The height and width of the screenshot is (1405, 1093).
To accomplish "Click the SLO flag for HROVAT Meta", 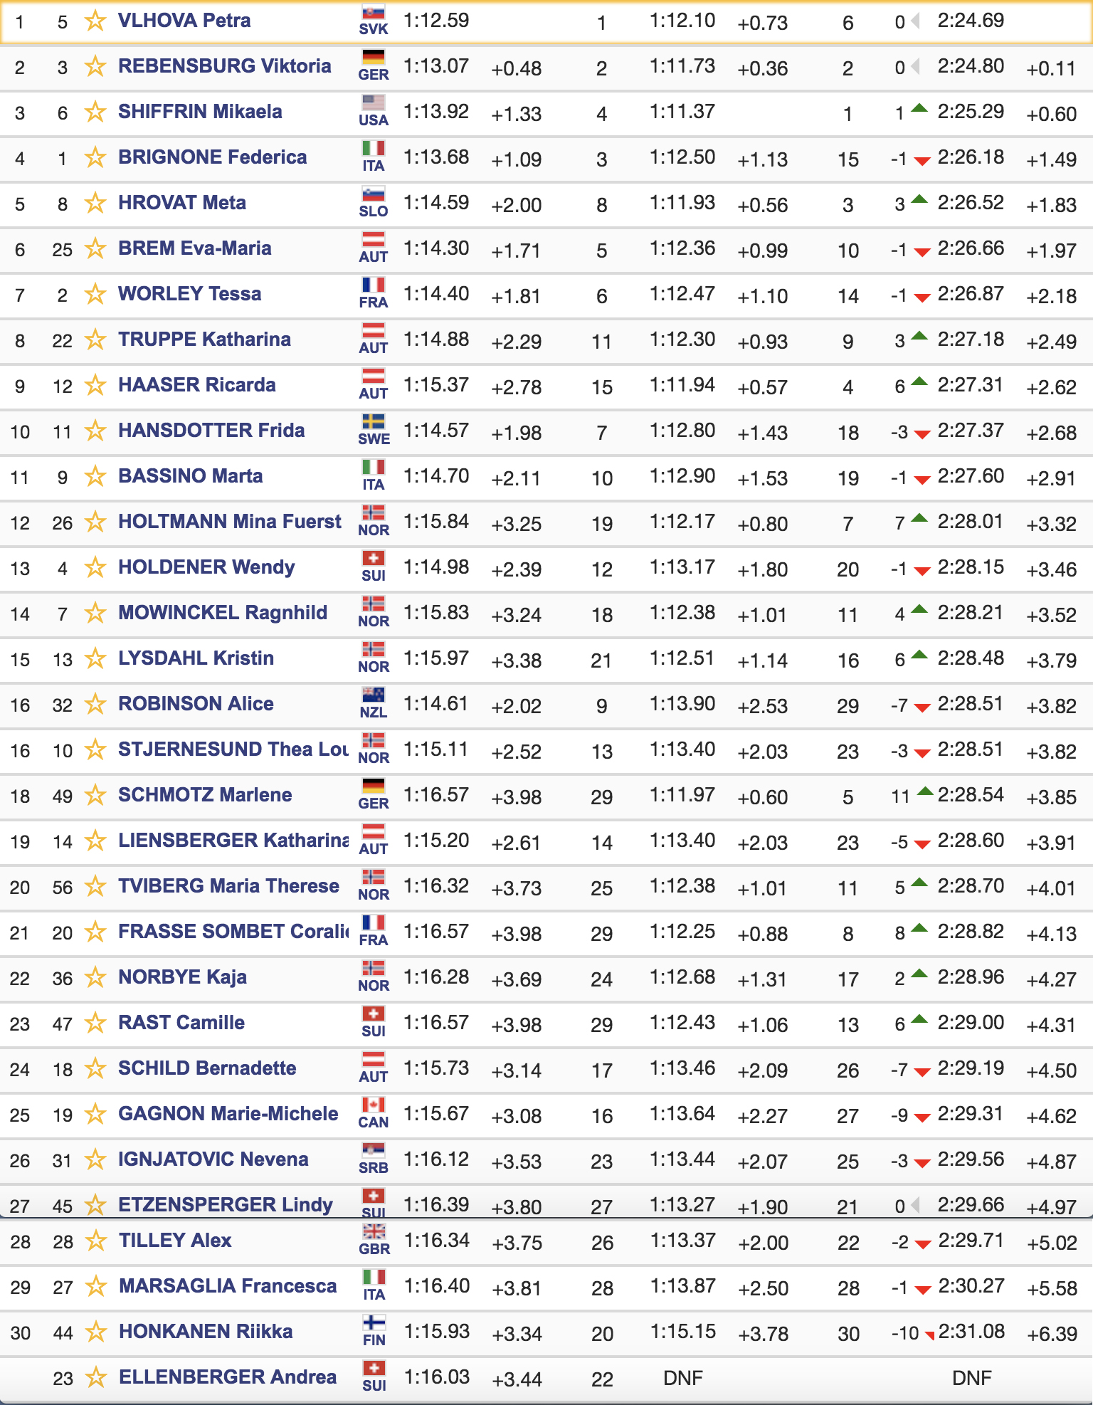I will pos(374,194).
